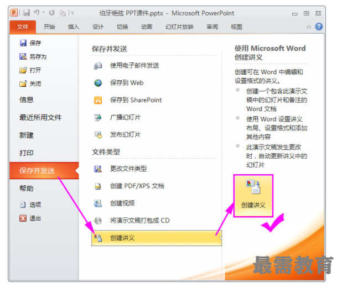Select the highlighted 创建讲义 list entry
337x287 pixels.
point(157,238)
